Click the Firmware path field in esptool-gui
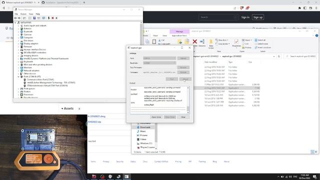 159,72
